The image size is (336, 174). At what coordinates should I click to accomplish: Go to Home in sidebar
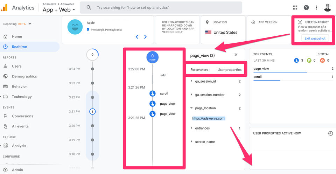point(17,37)
